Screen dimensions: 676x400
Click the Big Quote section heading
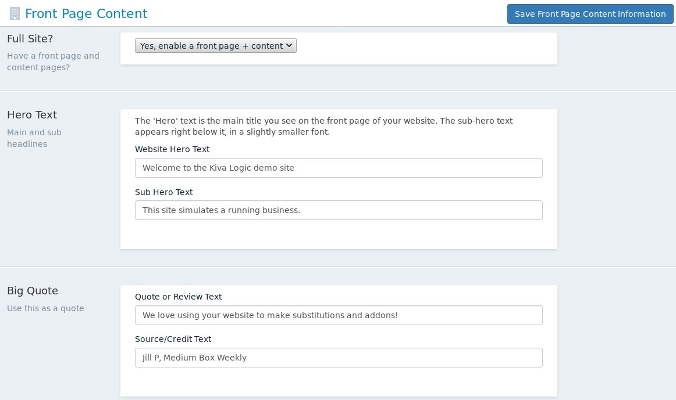pyautogui.click(x=33, y=291)
